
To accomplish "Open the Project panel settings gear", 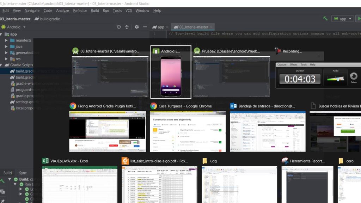I will [137, 27].
